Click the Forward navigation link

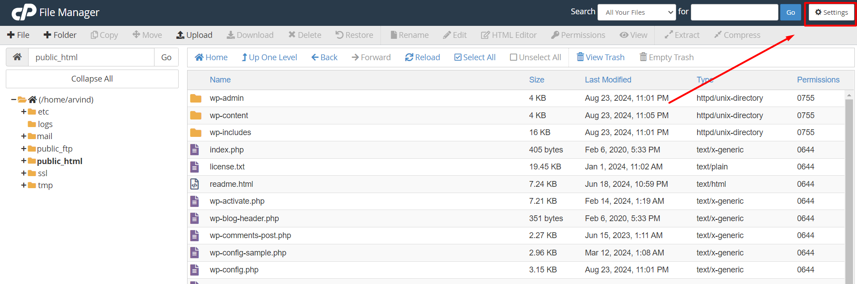[371, 57]
